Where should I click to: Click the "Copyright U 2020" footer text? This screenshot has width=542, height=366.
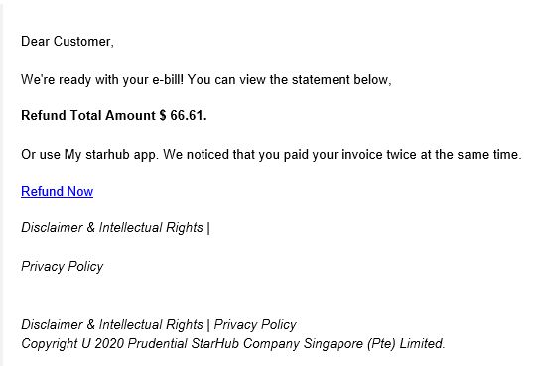72,343
